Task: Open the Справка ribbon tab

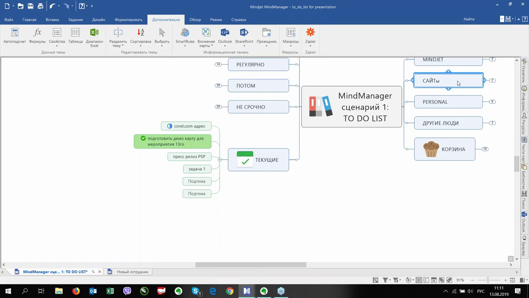Action: point(238,19)
